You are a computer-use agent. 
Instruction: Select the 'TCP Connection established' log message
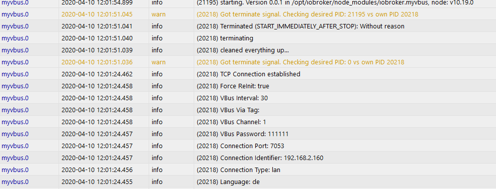pyautogui.click(x=248, y=74)
